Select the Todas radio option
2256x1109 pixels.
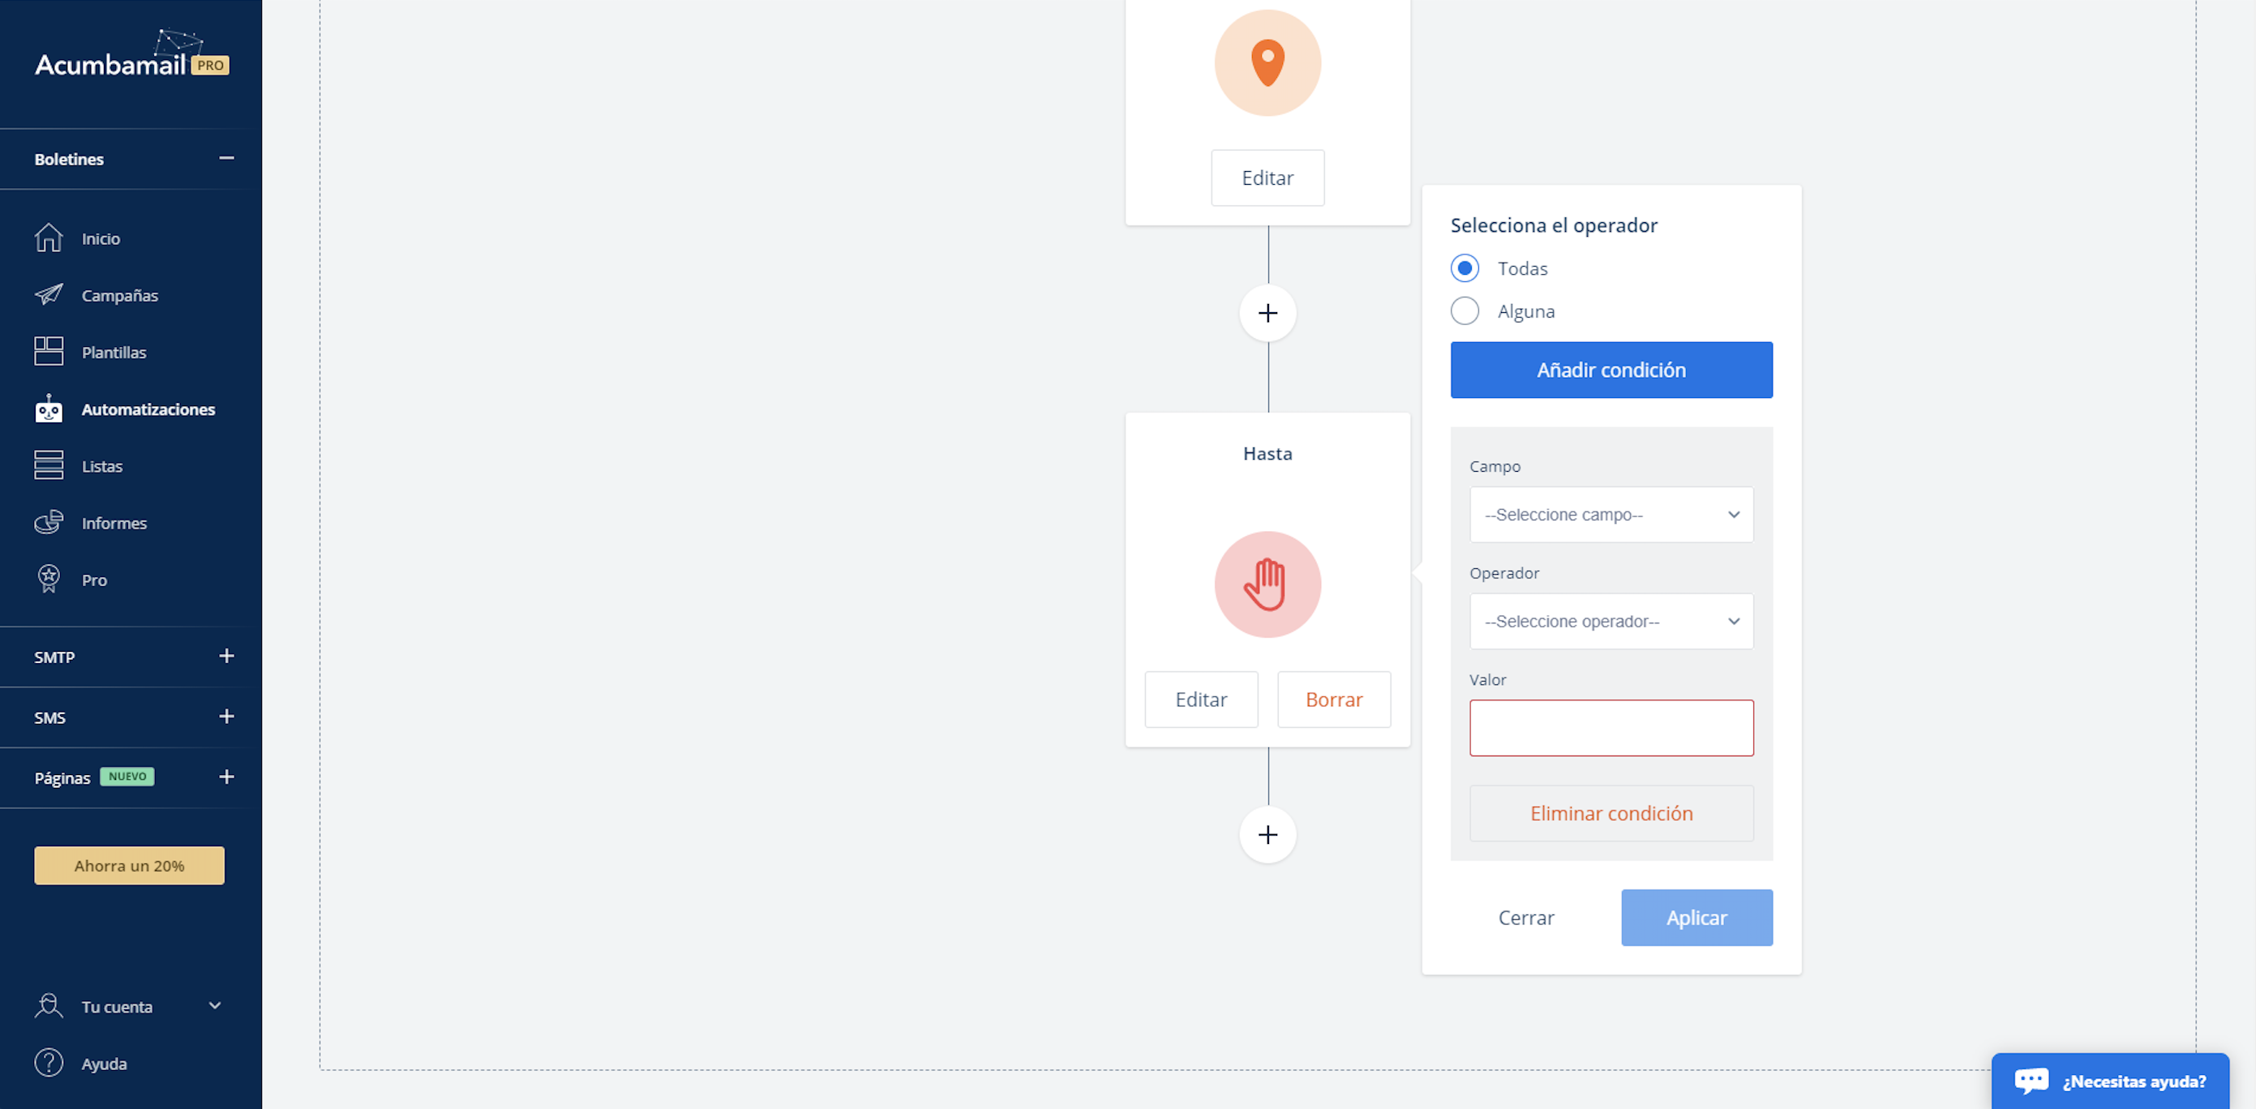pos(1465,268)
